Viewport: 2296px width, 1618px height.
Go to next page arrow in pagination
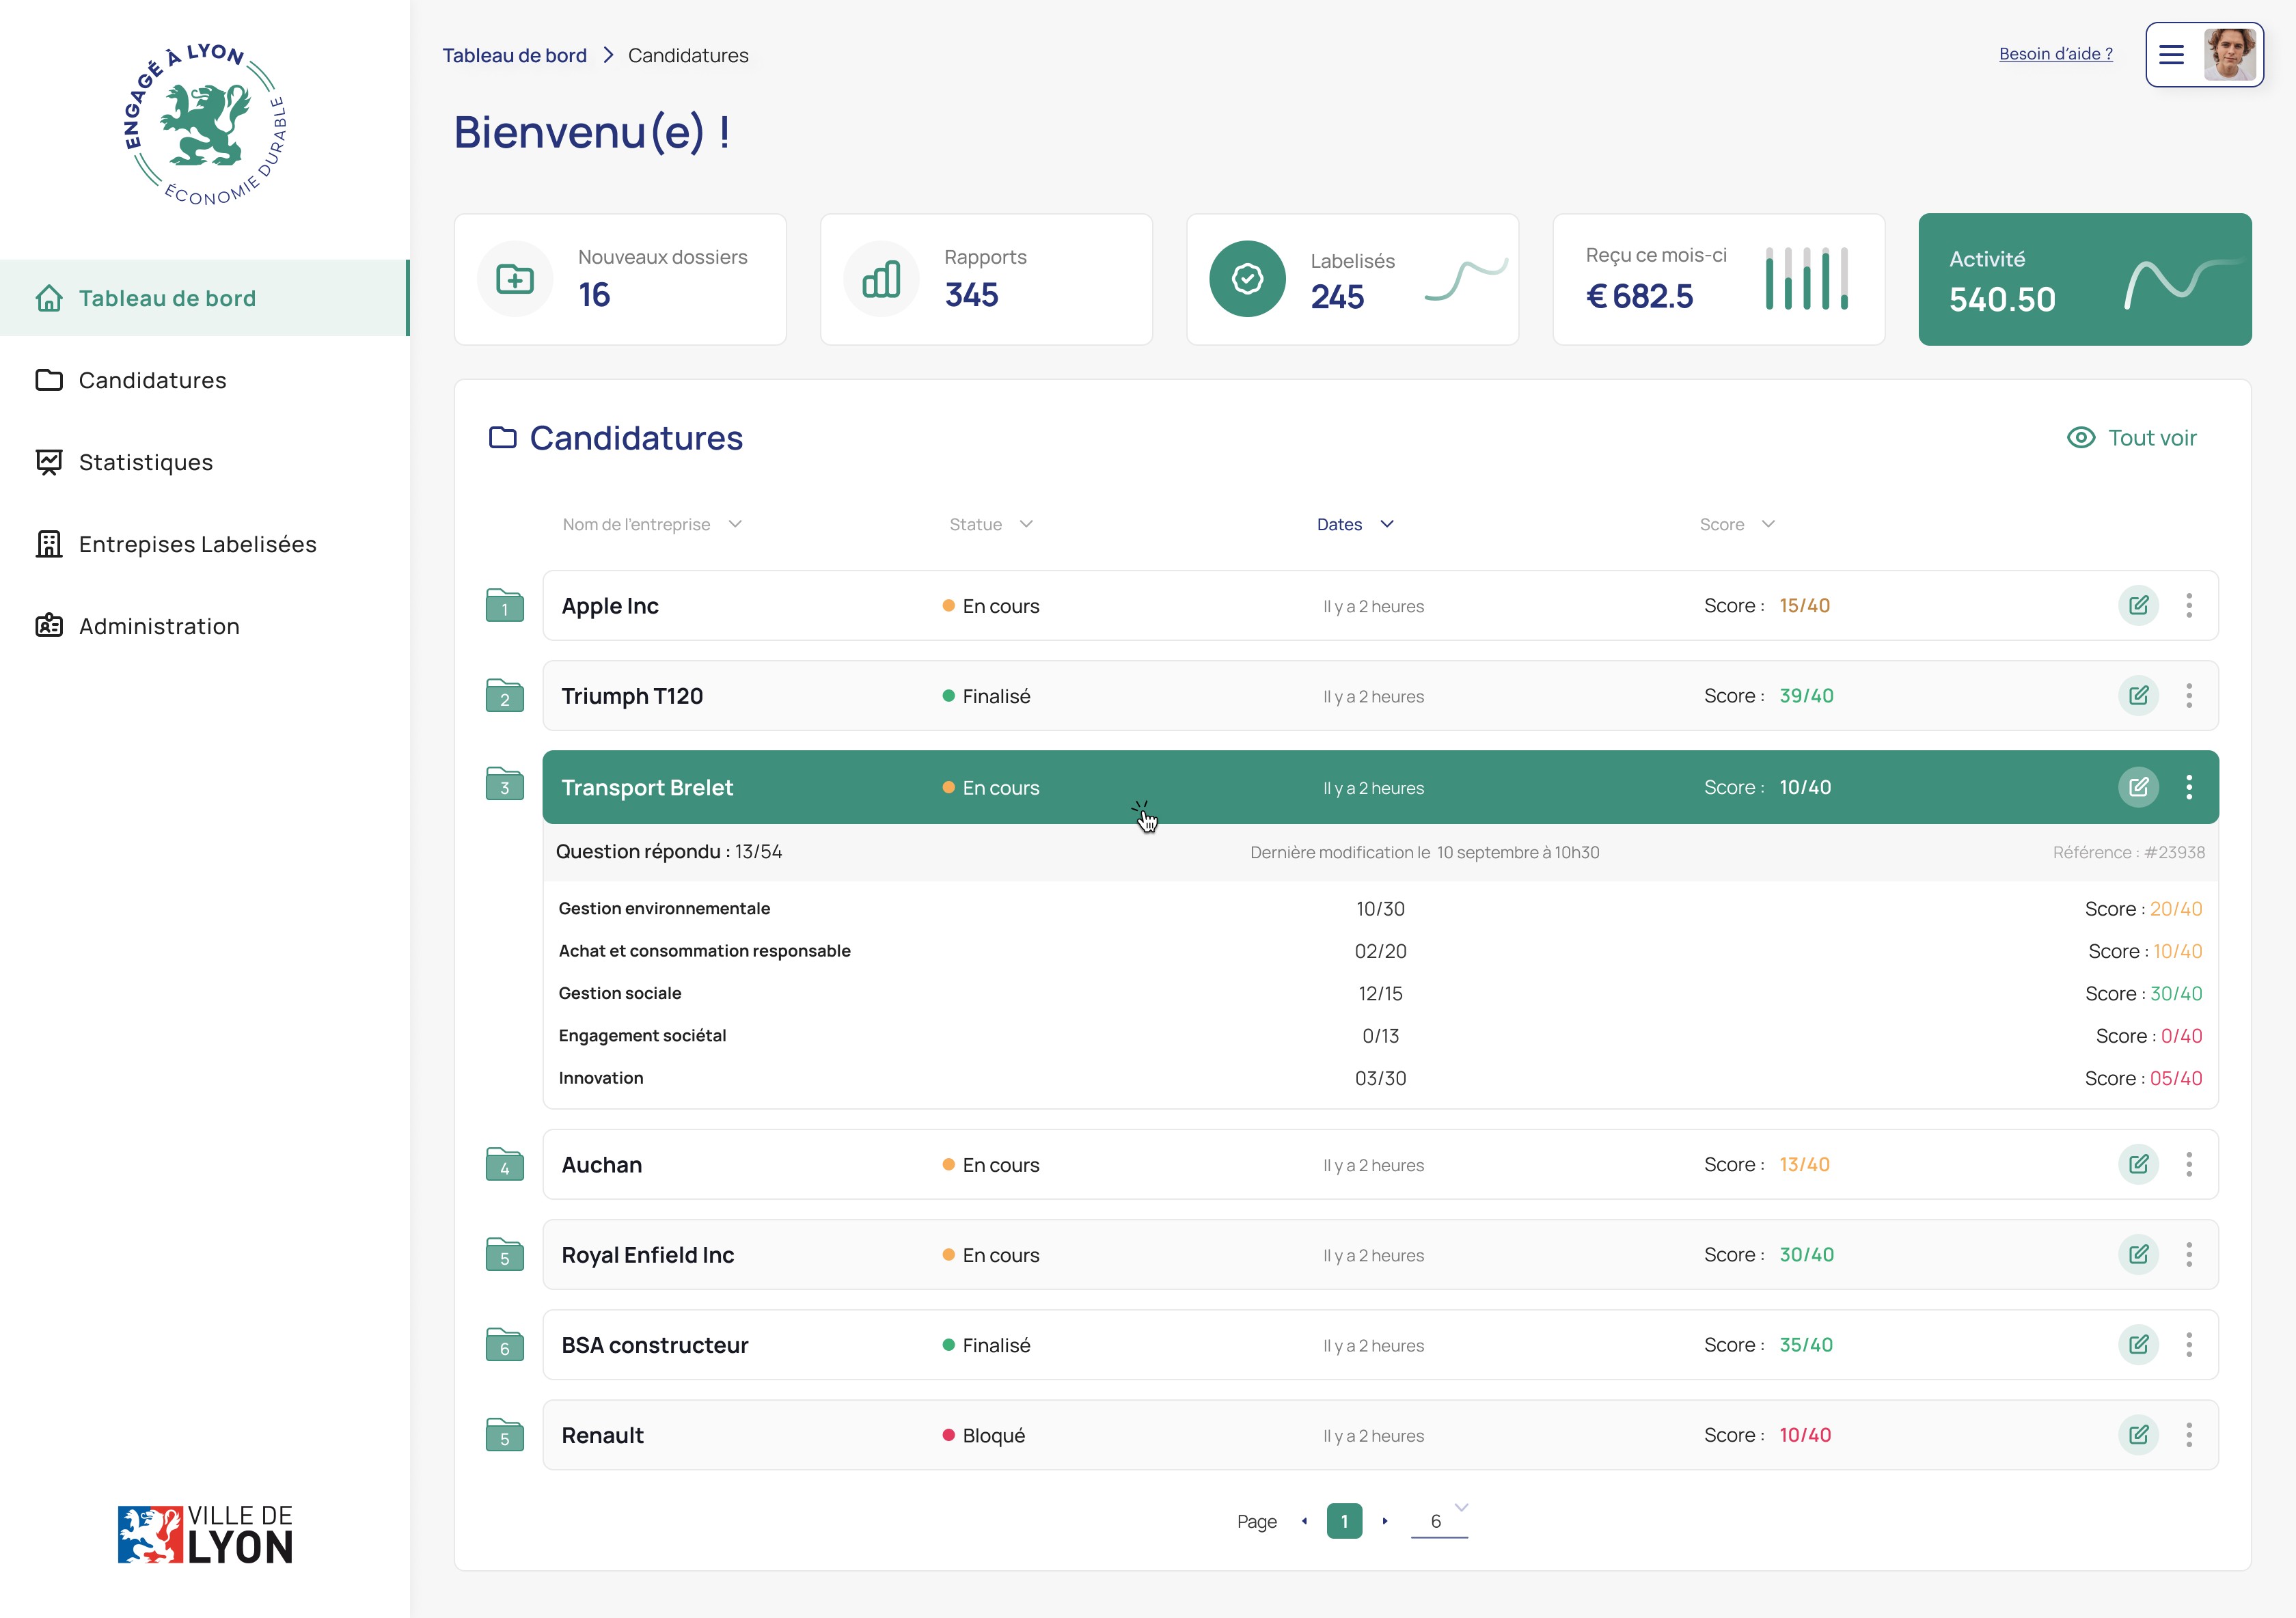click(x=1385, y=1521)
